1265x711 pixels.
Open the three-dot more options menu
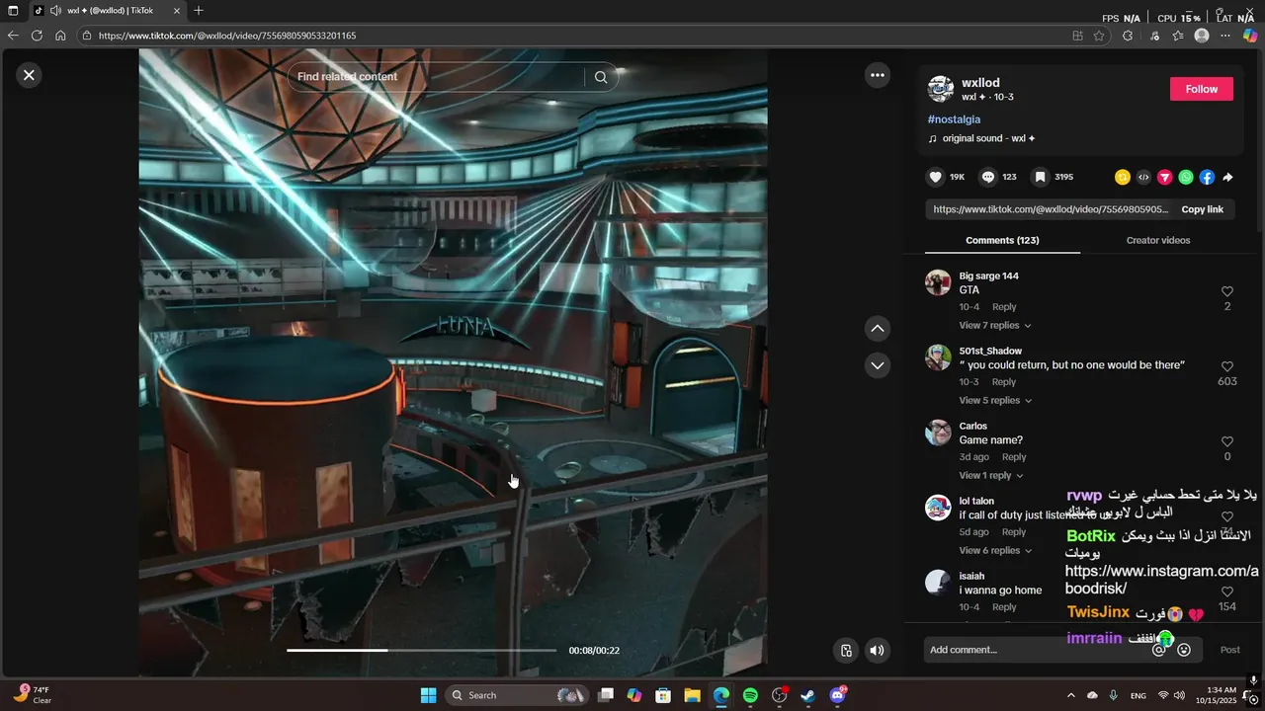(877, 75)
